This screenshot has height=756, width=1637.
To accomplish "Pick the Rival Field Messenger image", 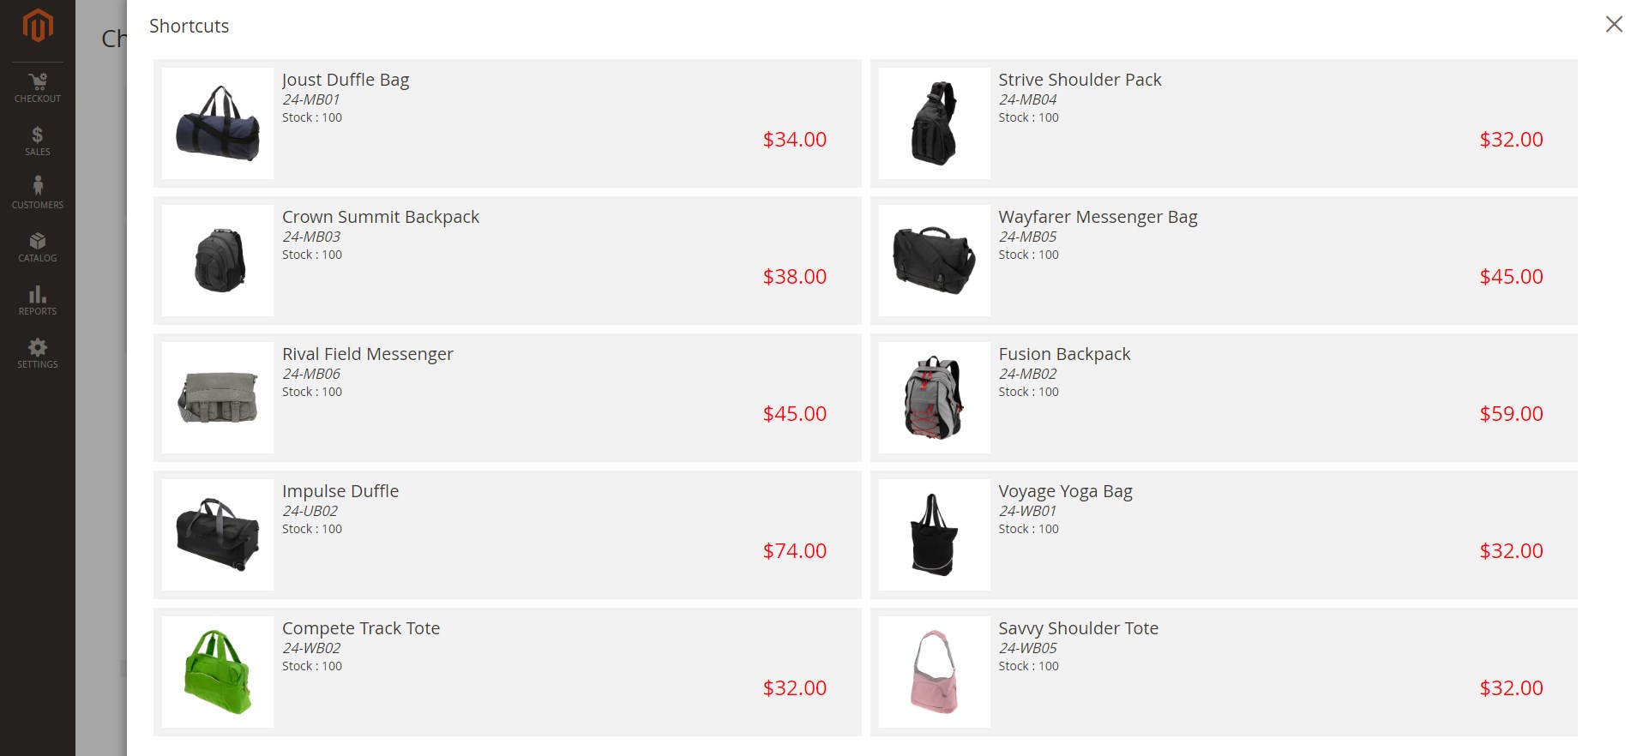I will pyautogui.click(x=218, y=398).
